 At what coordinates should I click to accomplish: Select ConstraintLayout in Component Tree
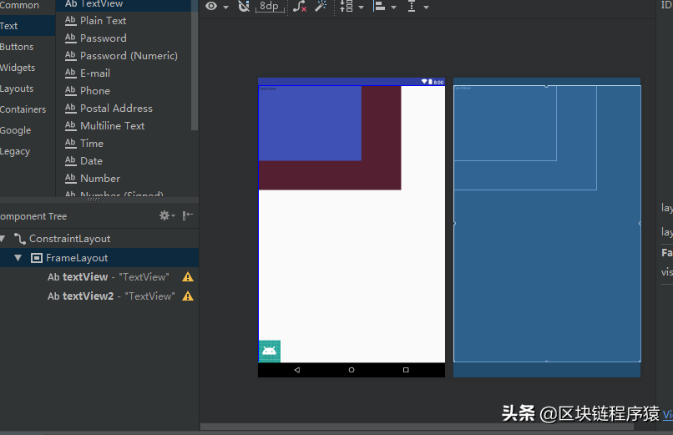69,239
